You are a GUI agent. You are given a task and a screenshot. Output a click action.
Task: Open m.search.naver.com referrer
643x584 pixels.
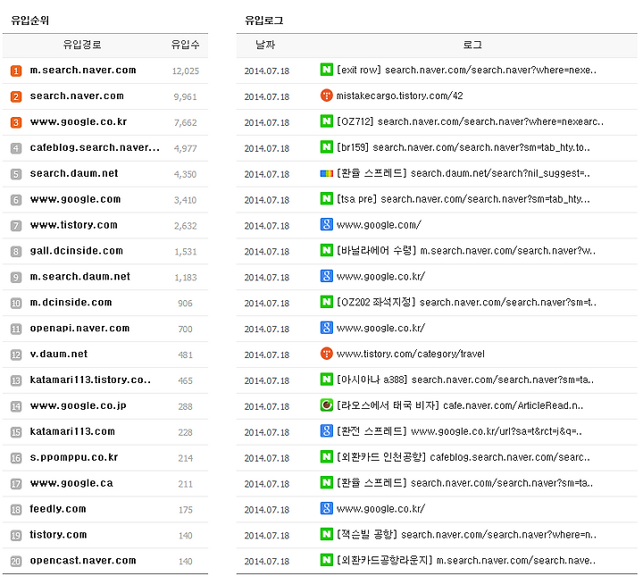(83, 71)
